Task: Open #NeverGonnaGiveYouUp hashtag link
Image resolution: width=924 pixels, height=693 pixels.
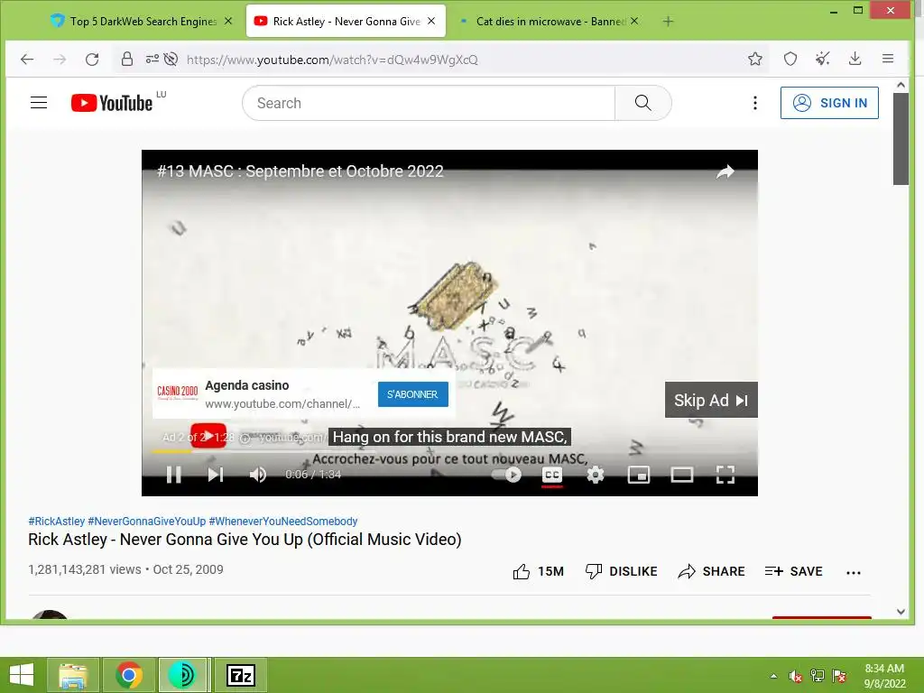Action: point(147,521)
